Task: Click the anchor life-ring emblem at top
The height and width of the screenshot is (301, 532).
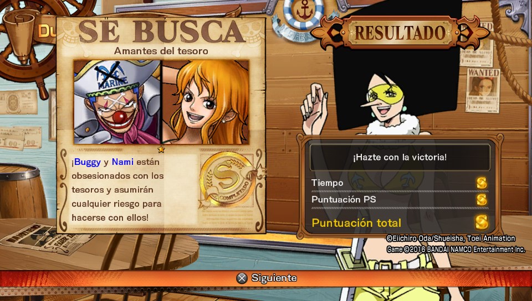Action: tap(303, 13)
